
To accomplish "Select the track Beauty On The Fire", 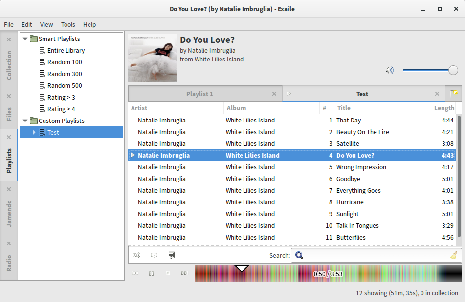I will coord(291,132).
